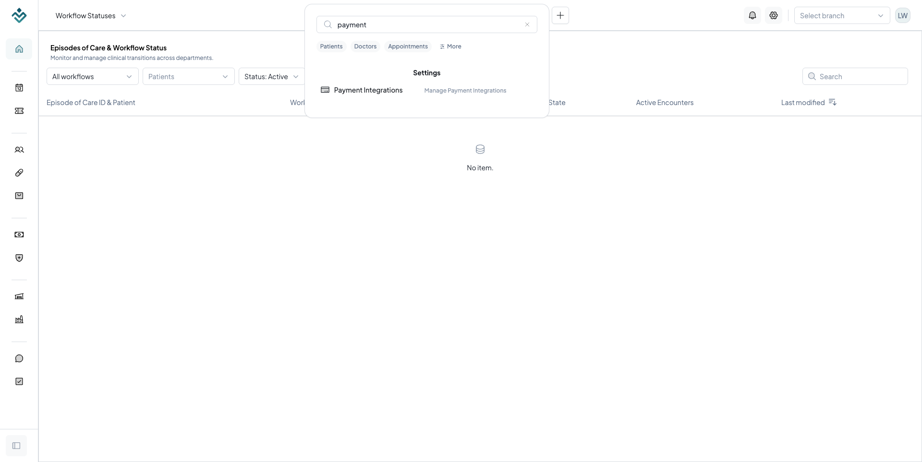Viewport: 922px width, 462px height.
Task: Open the All workflows dropdown
Action: [93, 76]
